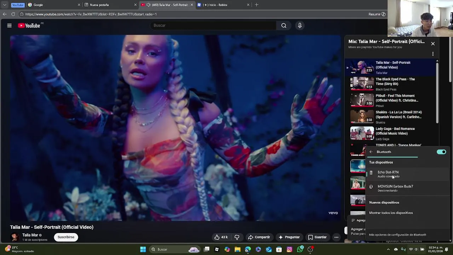Select Echo Dot-R7N Bluetooth device
The height and width of the screenshot is (255, 453).
[408, 174]
